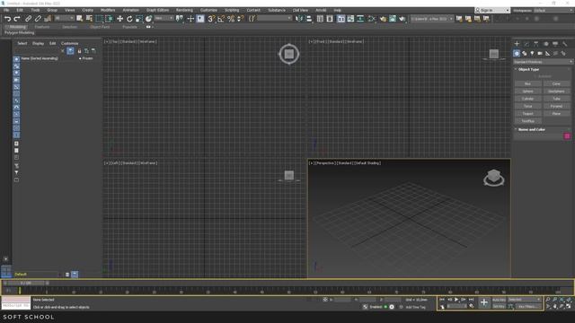Click Maximize Viewport Toggle icon

pos(569,307)
